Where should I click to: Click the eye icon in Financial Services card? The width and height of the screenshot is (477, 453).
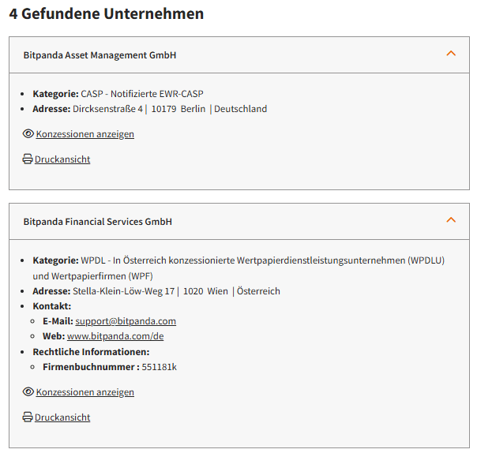(x=28, y=392)
